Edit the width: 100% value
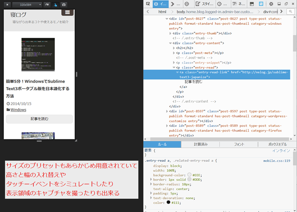Screen dimensions: 297x212 (170, 170)
